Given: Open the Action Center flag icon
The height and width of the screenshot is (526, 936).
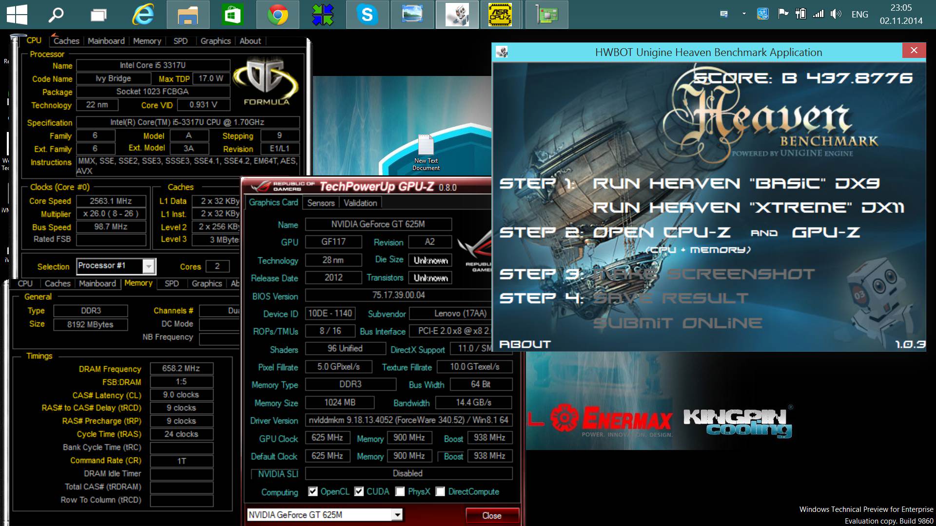Looking at the screenshot, I should (x=783, y=14).
